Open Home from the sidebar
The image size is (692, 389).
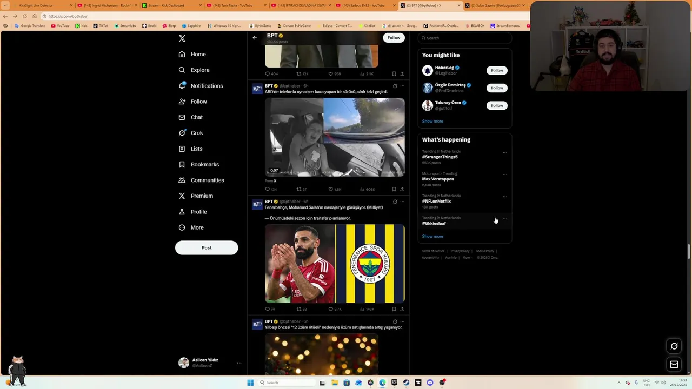point(192,54)
